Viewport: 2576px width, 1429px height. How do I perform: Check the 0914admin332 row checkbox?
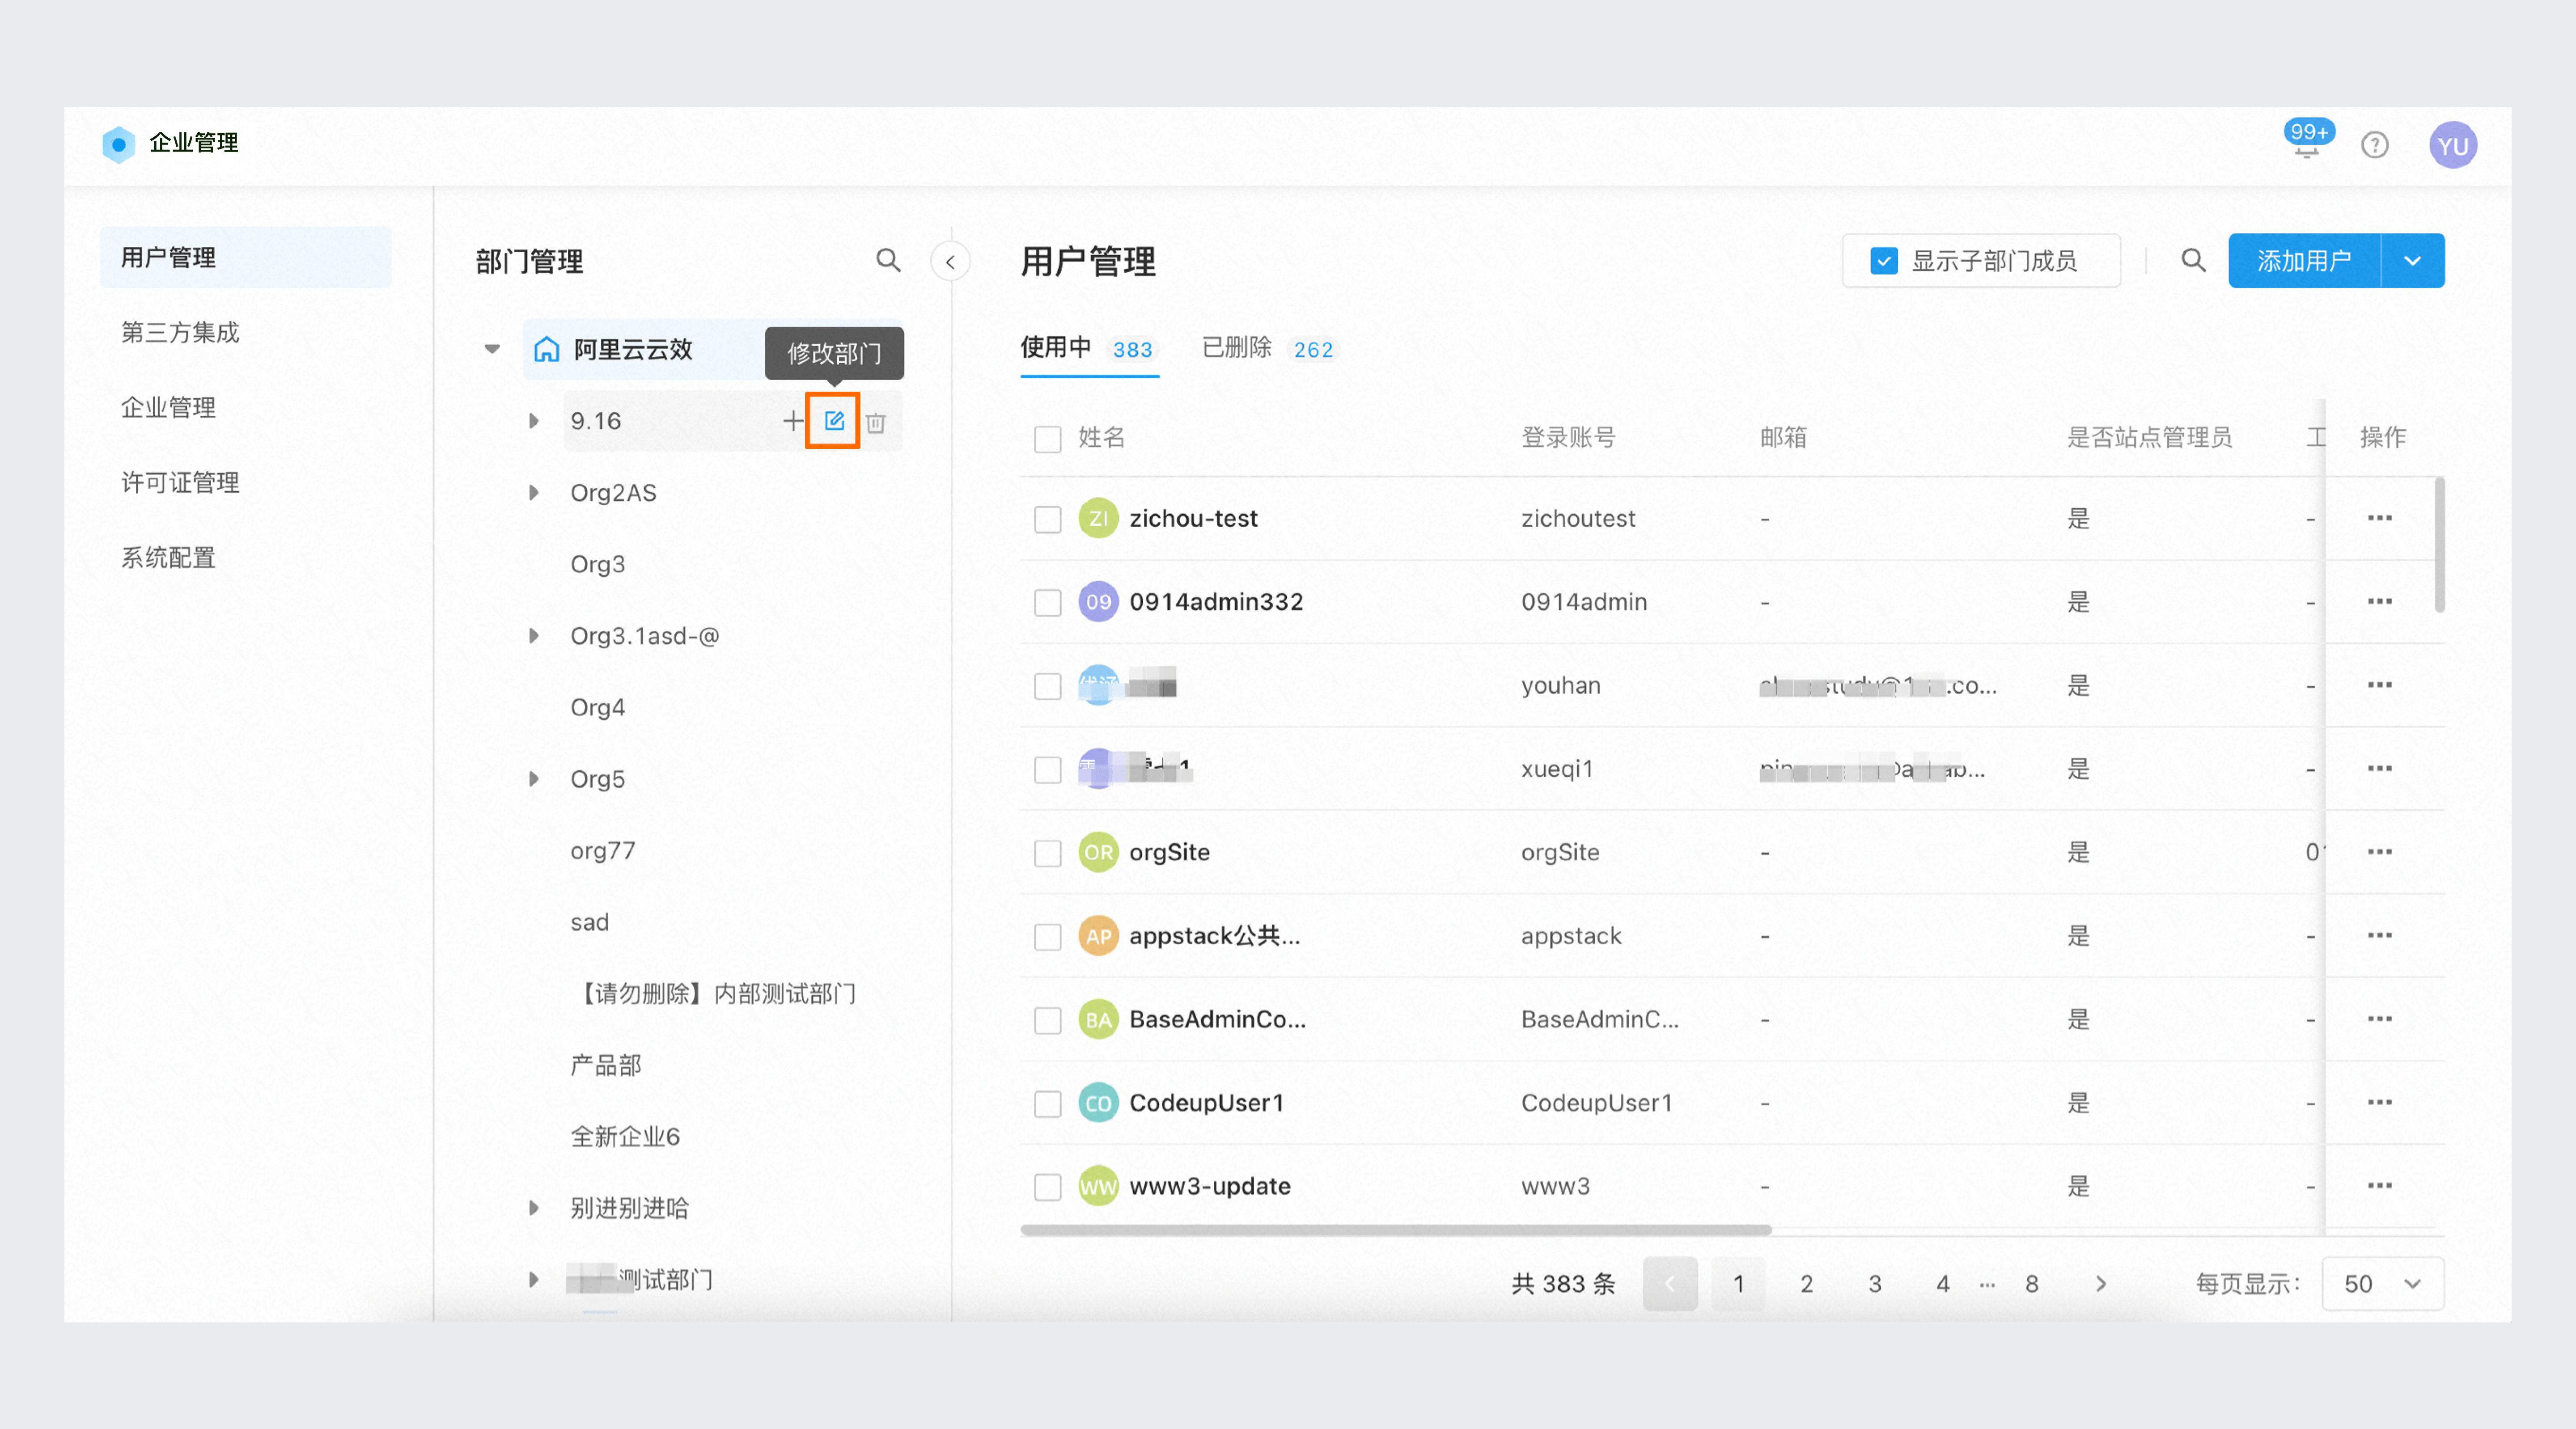[1046, 603]
